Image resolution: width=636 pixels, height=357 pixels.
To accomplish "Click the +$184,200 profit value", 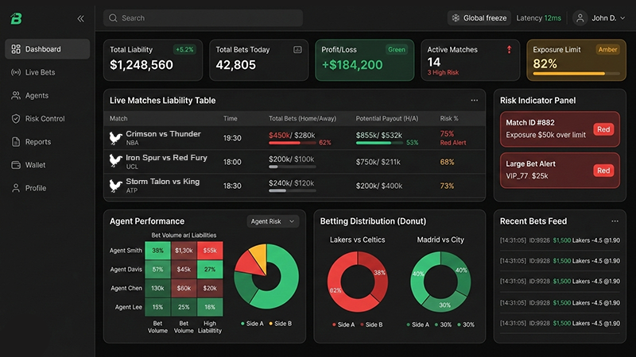I will pos(352,65).
